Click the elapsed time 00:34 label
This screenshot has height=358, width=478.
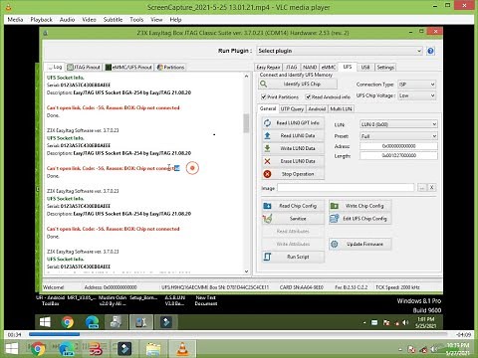14,334
